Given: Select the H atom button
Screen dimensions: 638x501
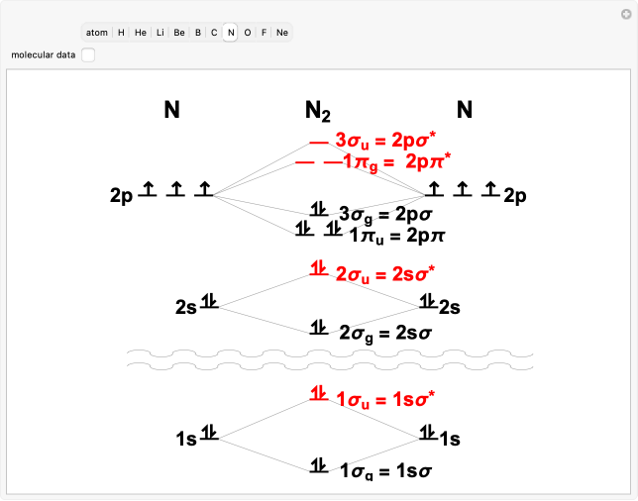Looking at the screenshot, I should point(121,33).
